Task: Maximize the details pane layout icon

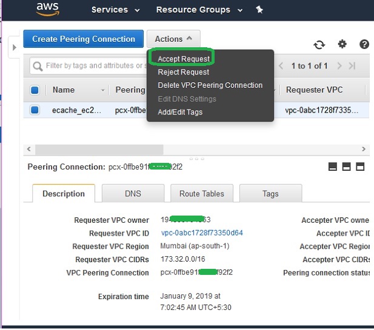Action: [x=360, y=167]
